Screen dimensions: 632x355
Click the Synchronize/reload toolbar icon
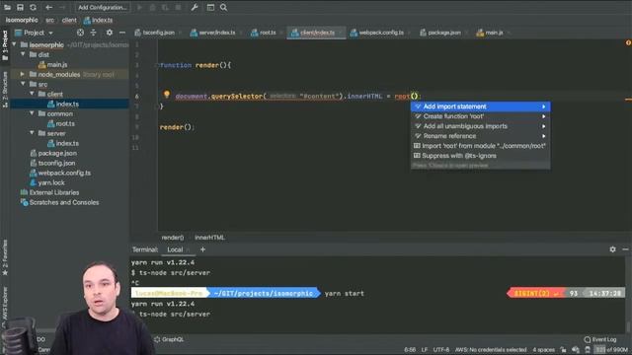(33, 7)
